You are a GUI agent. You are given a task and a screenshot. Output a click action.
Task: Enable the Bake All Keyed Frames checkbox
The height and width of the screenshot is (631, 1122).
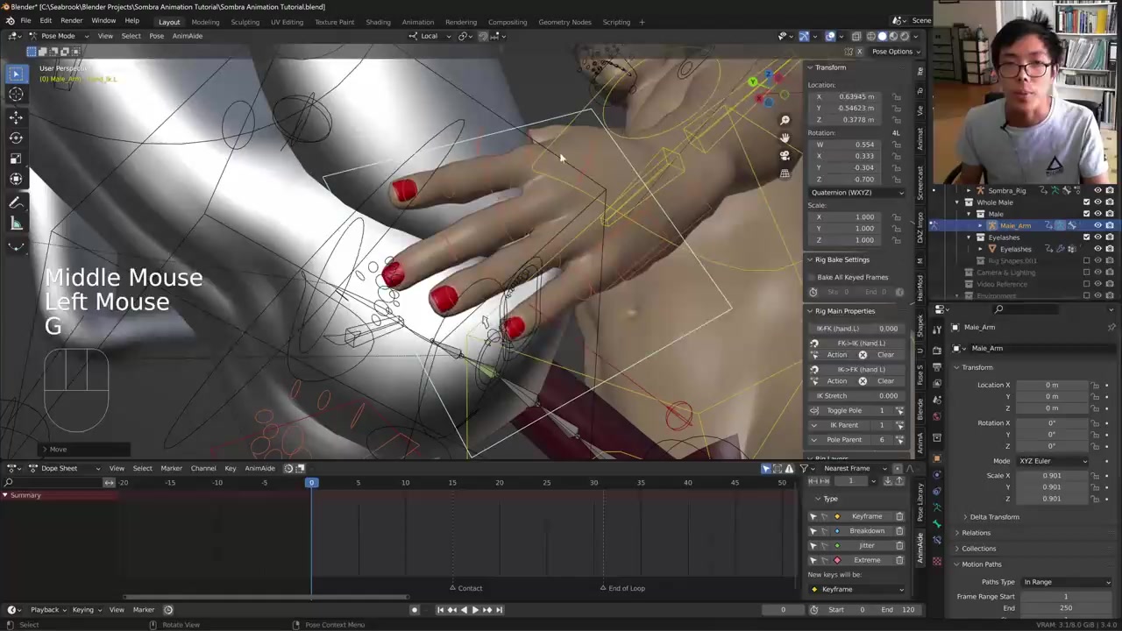(x=812, y=277)
